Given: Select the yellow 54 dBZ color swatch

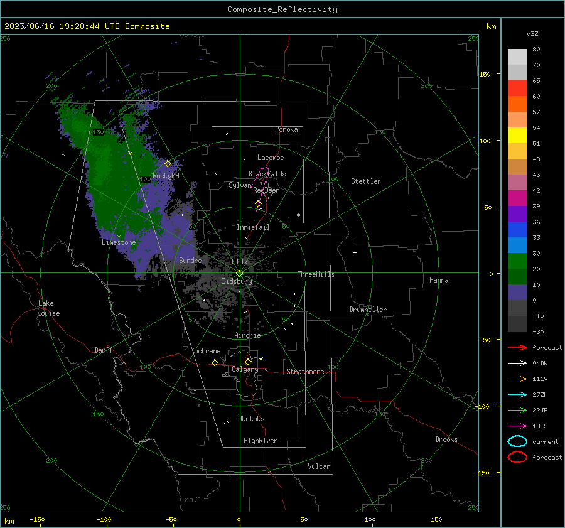Looking at the screenshot, I should (517, 135).
